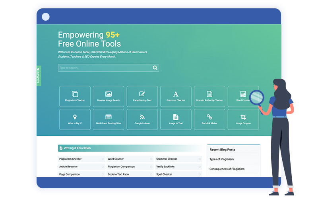
Task: Open the 1469 Guest Posting Sites card
Action: pyautogui.click(x=109, y=119)
